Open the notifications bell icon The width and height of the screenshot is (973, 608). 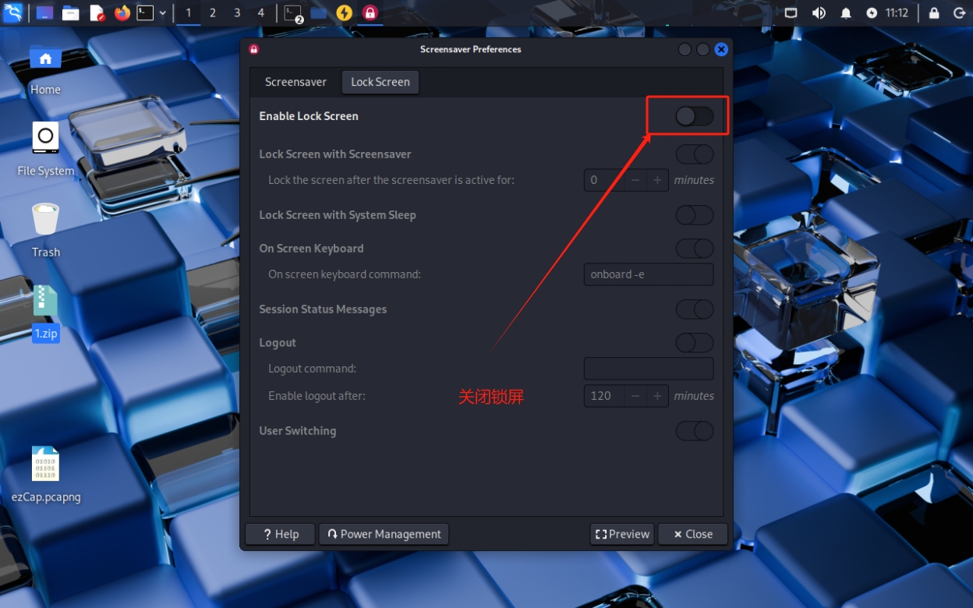click(x=846, y=12)
